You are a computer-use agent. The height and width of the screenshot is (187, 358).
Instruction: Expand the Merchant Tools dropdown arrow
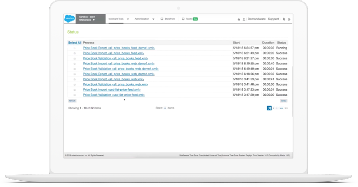(x=128, y=19)
